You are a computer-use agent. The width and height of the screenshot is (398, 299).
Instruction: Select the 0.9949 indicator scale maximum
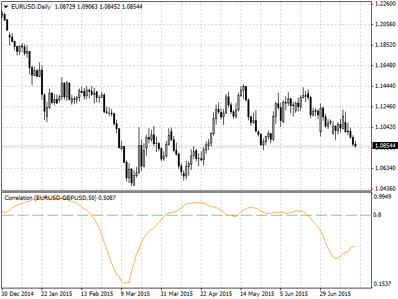tap(382, 197)
